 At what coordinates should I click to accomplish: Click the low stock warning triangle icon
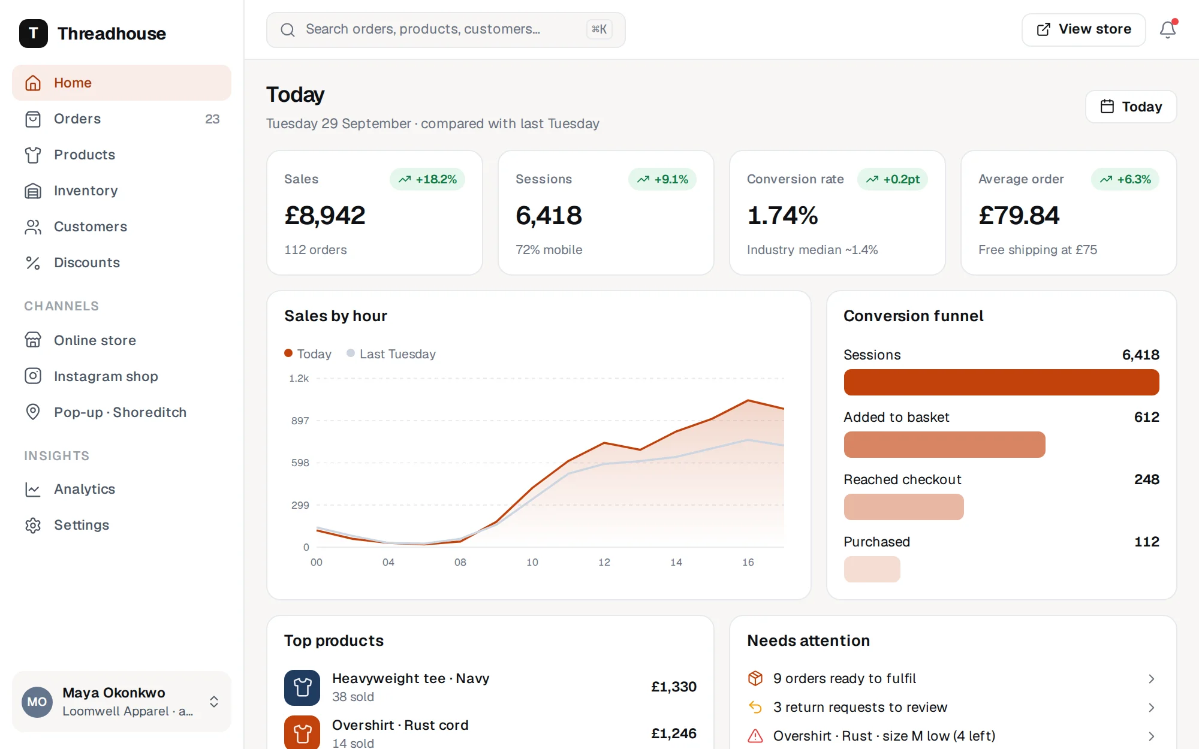(x=755, y=736)
